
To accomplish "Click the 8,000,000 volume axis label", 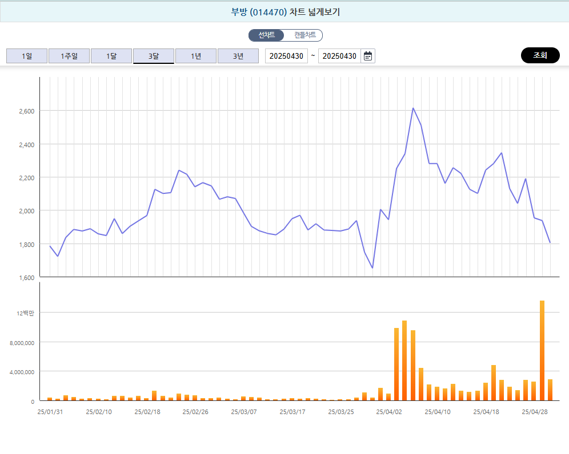I will tap(22, 343).
